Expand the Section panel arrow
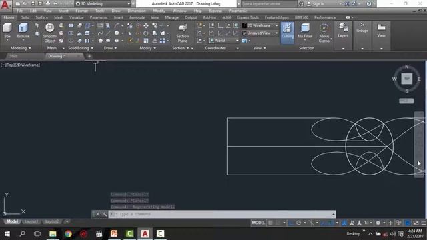The width and height of the screenshot is (427, 240). pos(187,48)
